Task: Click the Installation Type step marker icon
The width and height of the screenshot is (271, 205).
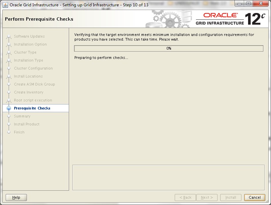Action: click(x=9, y=61)
